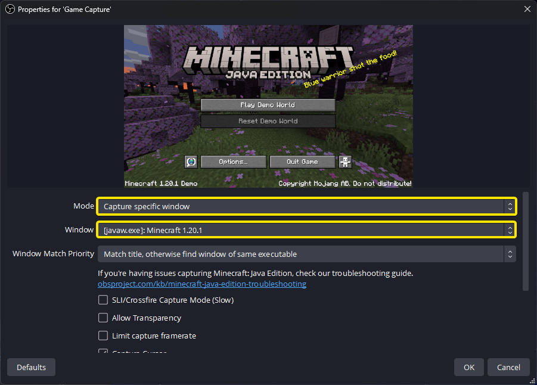Confirm changes with the OK button
Screen dimensions: 537x385
(x=468, y=367)
